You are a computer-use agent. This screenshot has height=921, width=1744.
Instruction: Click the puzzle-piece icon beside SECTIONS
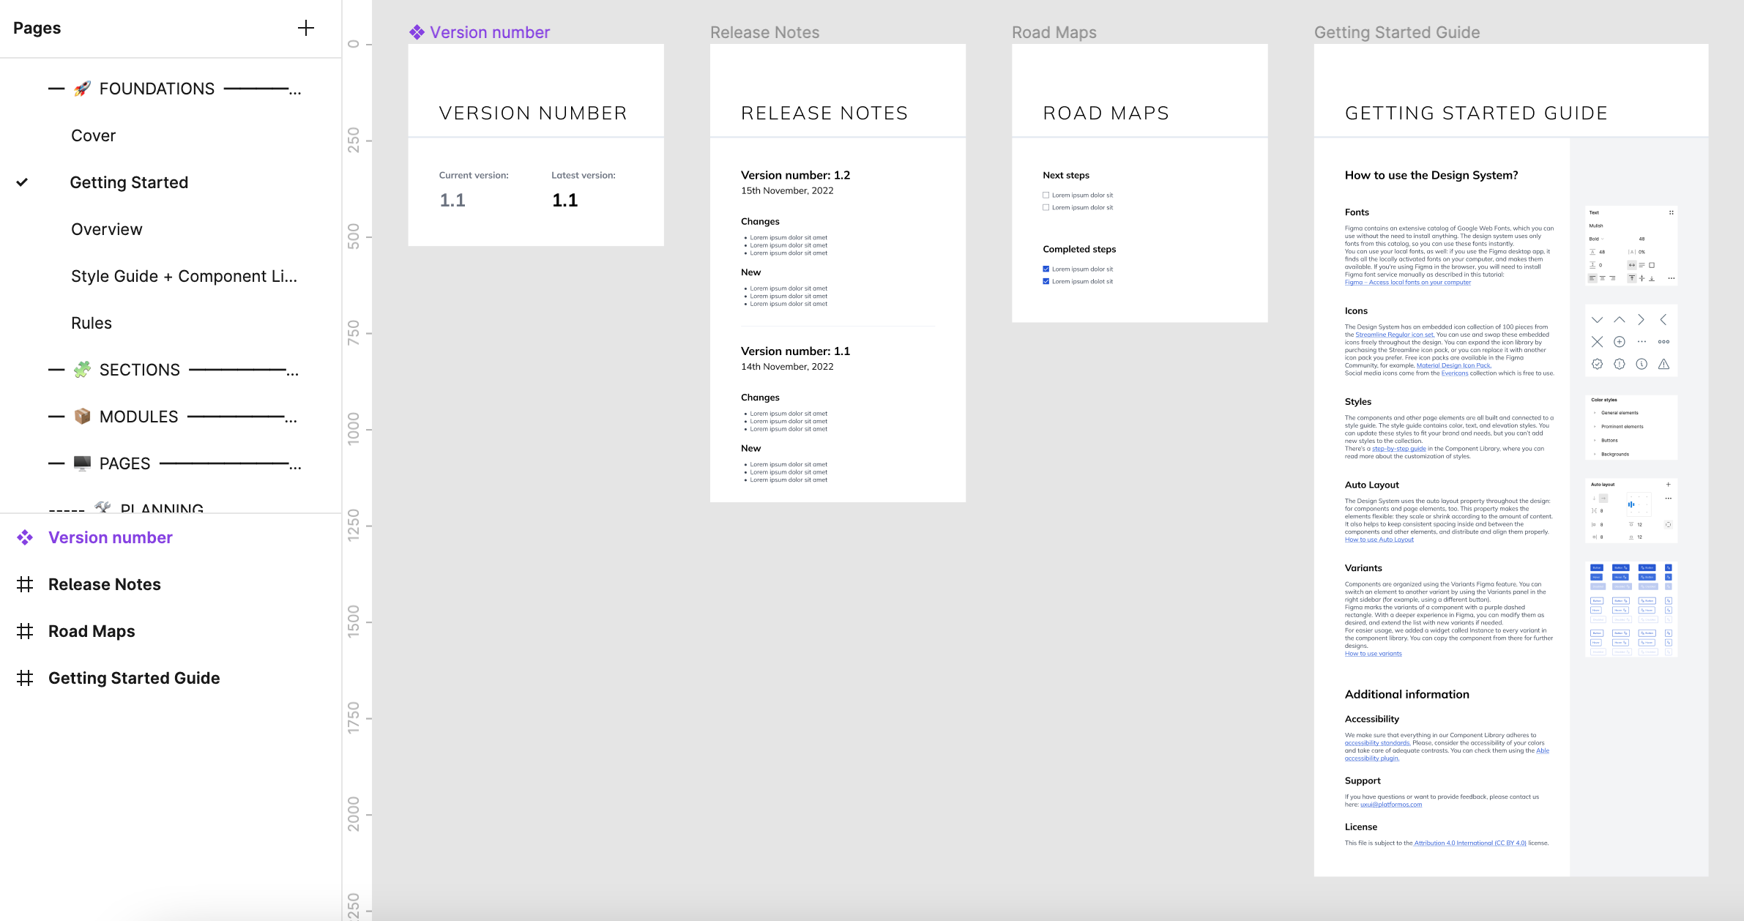coord(83,370)
